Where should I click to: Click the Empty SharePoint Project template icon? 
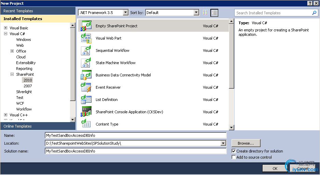(86, 26)
